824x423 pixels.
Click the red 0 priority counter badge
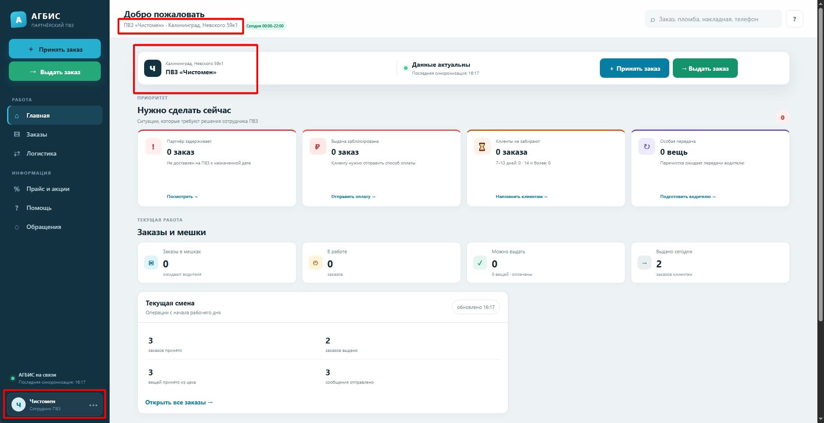[x=782, y=118]
